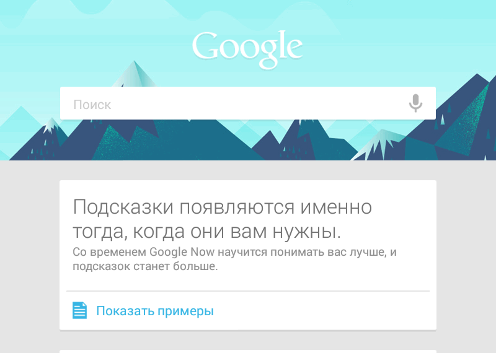Tap the snow-capped mountain peak above the search bar
496x353 pixels.
(x=135, y=73)
